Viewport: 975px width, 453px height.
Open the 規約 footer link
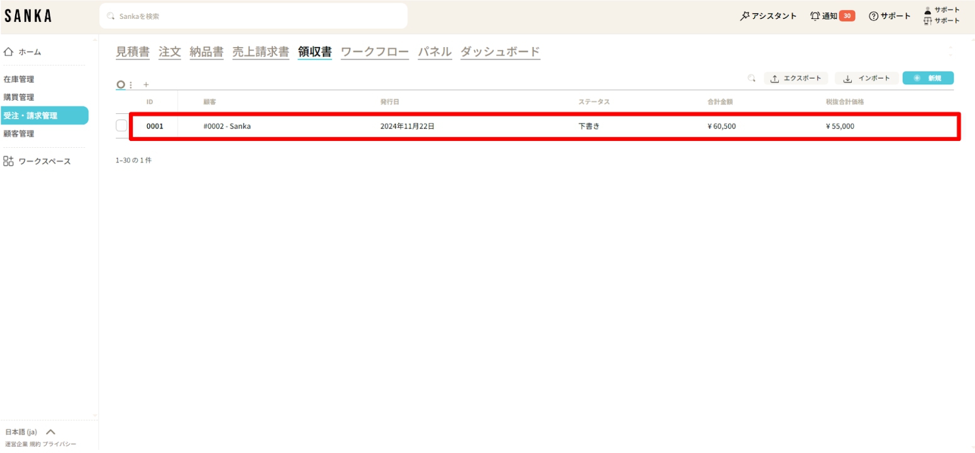[35, 444]
